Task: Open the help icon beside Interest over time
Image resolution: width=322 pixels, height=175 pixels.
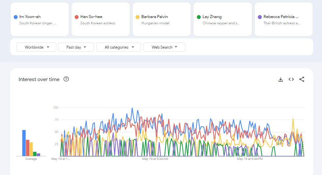Action: pyautogui.click(x=66, y=79)
